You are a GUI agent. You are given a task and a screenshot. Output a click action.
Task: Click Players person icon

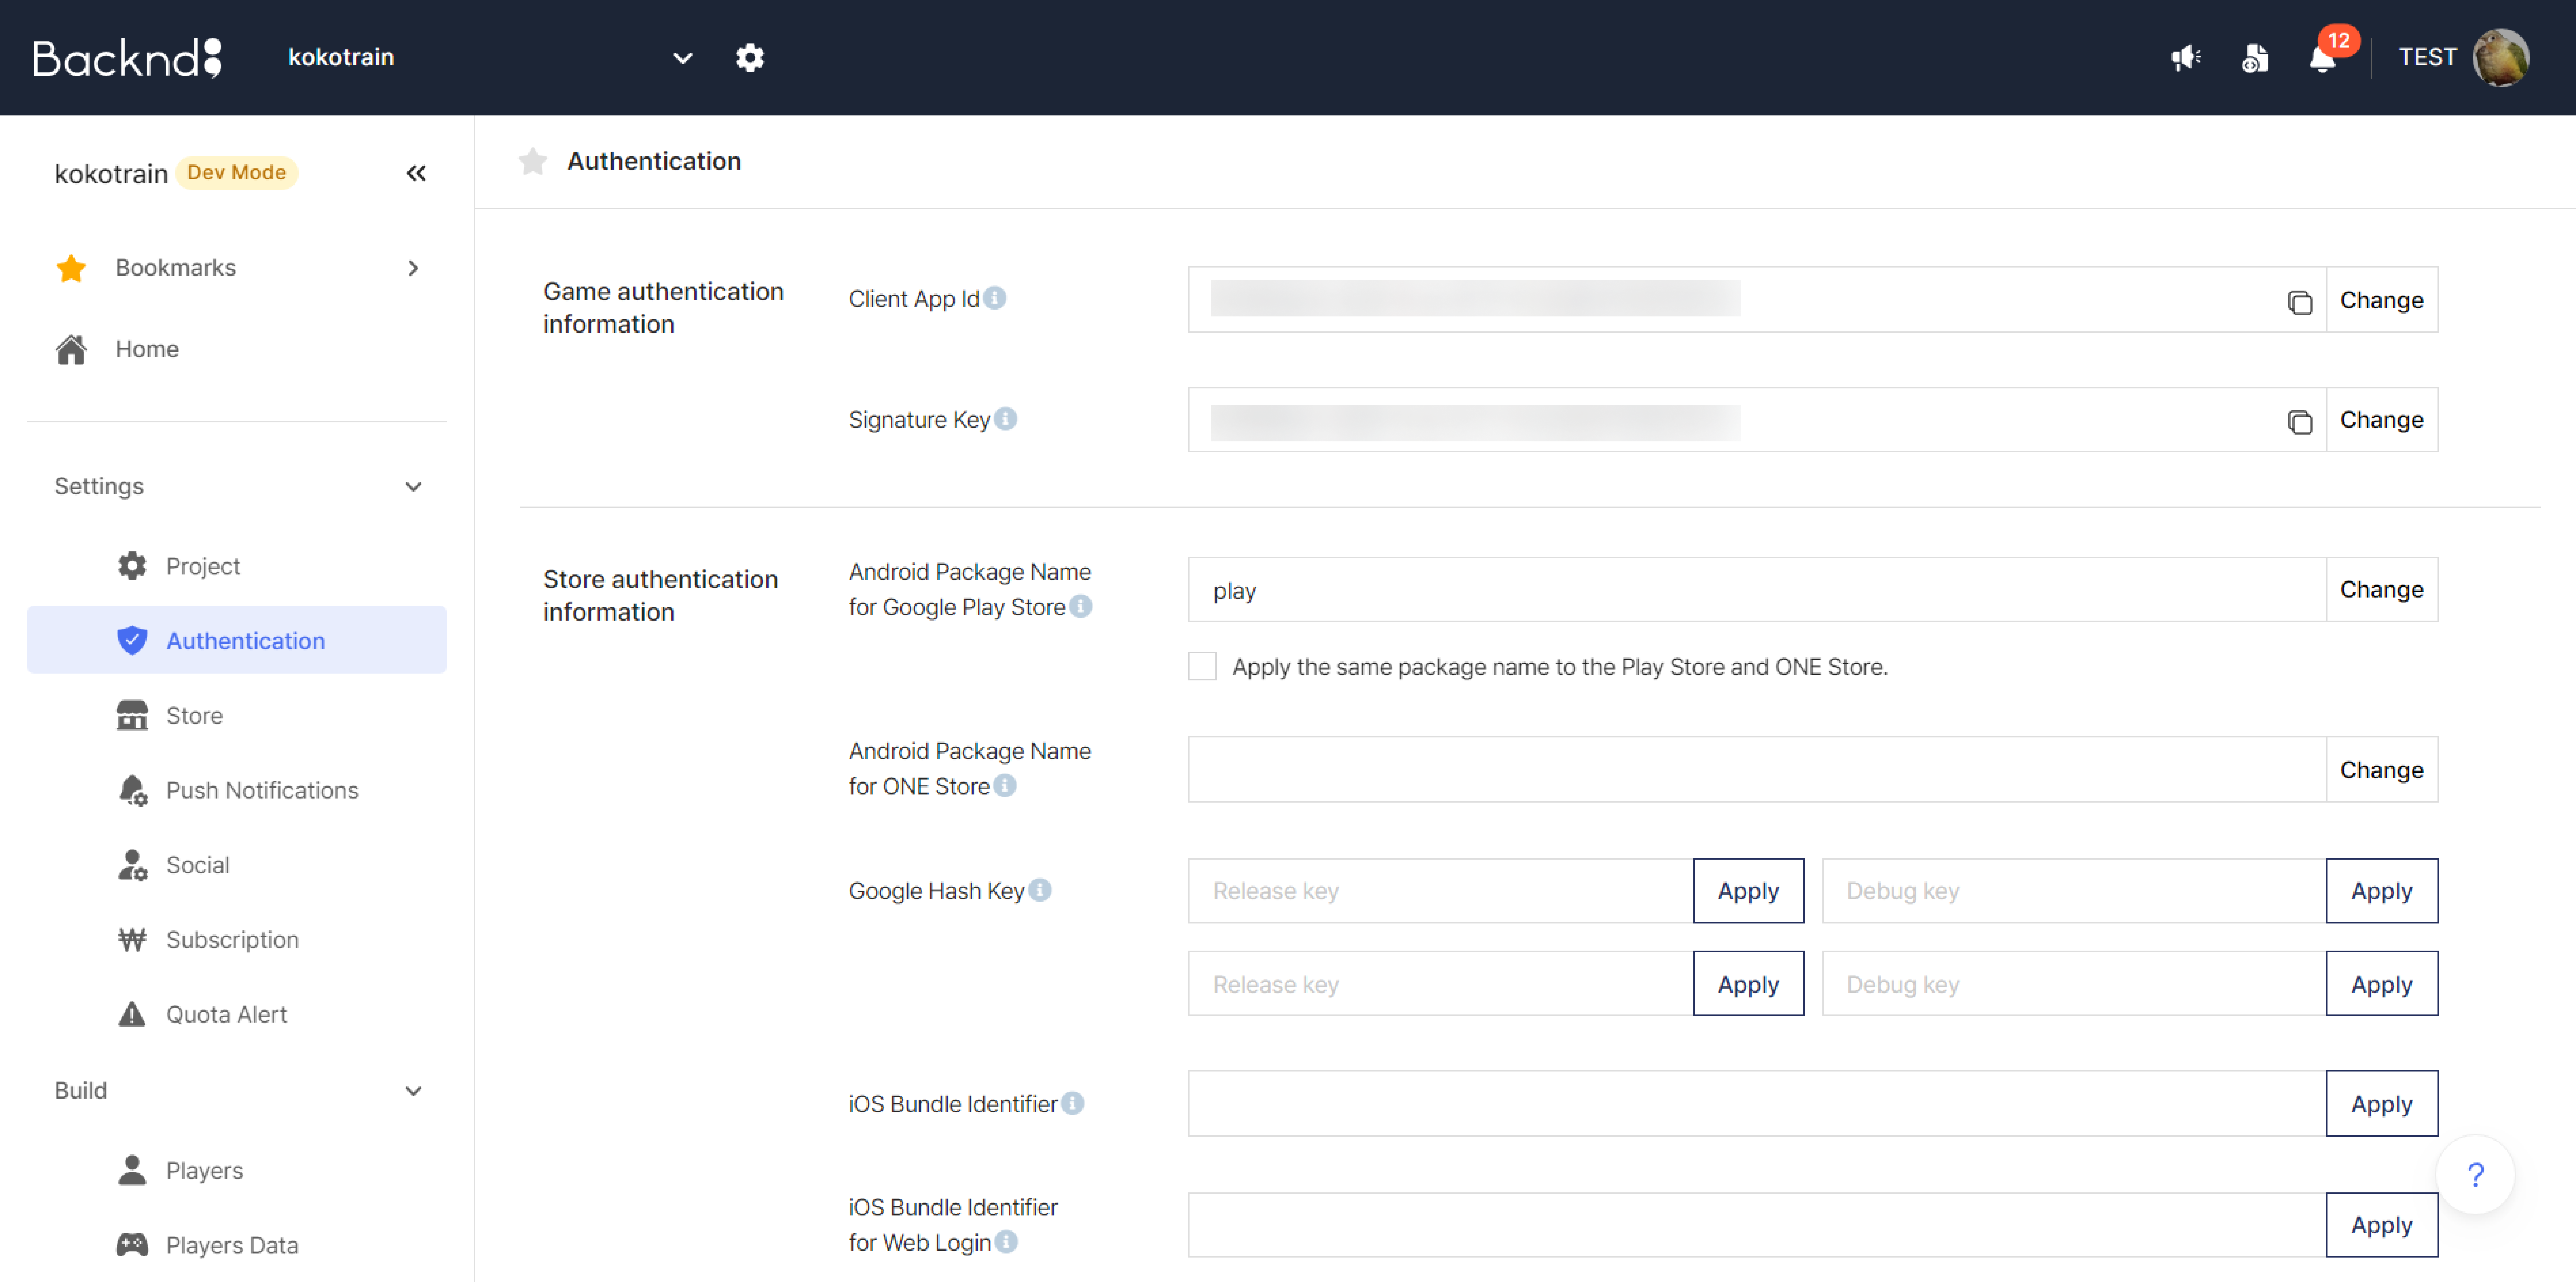tap(132, 1170)
